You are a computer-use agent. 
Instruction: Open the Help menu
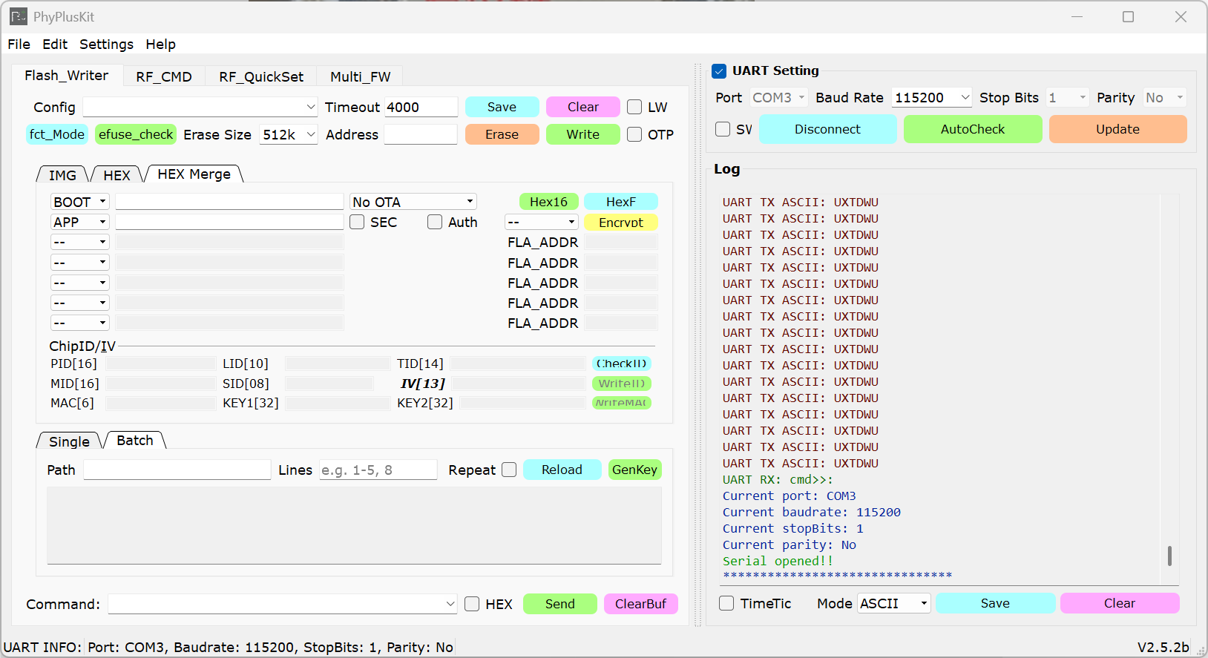160,45
